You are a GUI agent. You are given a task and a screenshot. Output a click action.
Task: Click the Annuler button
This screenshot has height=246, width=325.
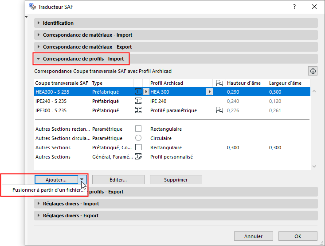click(x=253, y=236)
